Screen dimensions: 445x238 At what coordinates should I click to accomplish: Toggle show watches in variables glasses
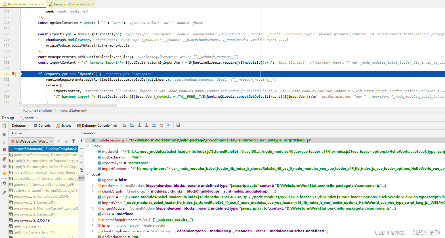click(81, 178)
